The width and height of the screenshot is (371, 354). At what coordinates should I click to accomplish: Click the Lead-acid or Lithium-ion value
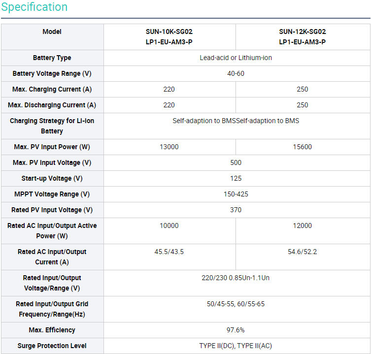[236, 58]
